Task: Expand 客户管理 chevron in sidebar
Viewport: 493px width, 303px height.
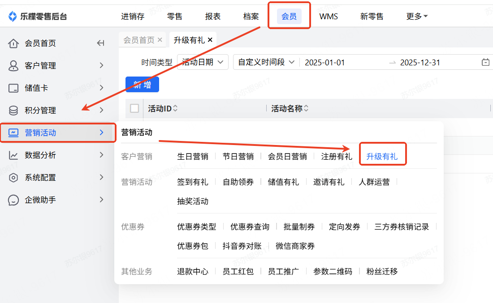Action: (101, 65)
